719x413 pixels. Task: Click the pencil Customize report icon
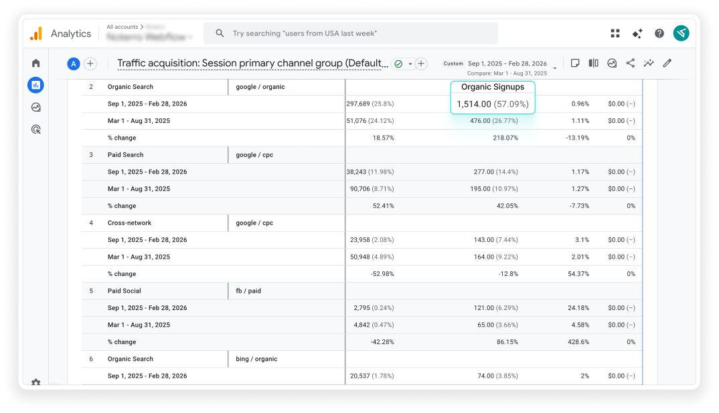[x=667, y=63]
